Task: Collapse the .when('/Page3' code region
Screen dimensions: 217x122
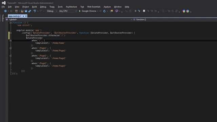Action: click(x=11, y=63)
